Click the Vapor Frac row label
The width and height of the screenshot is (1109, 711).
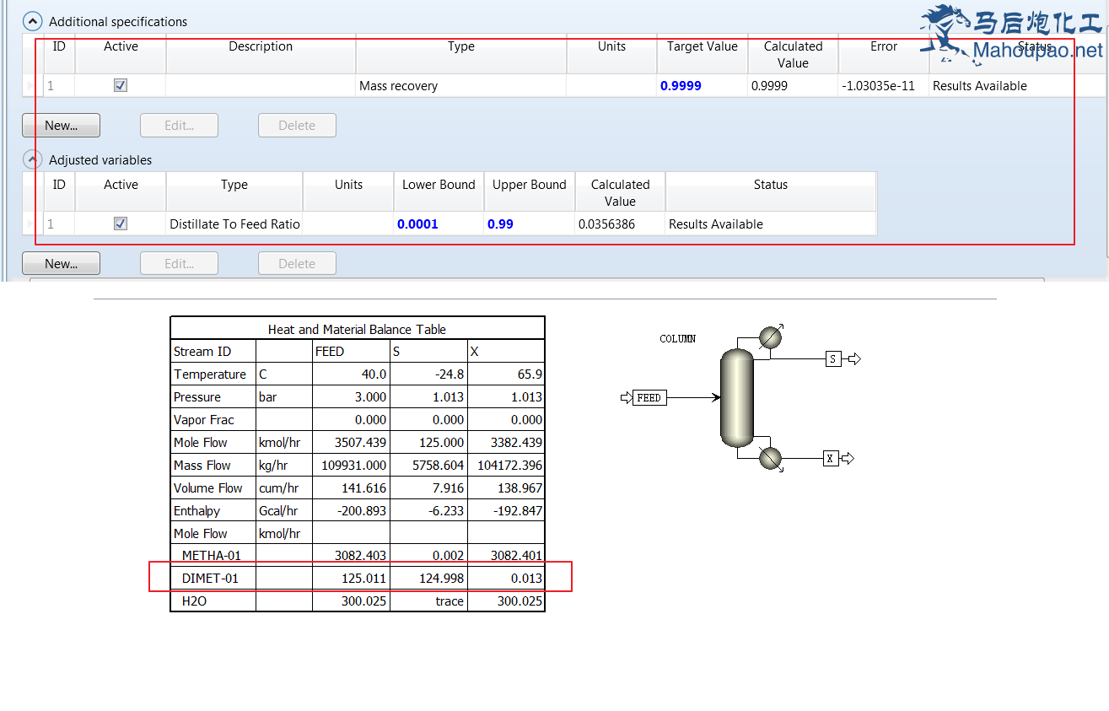point(203,420)
